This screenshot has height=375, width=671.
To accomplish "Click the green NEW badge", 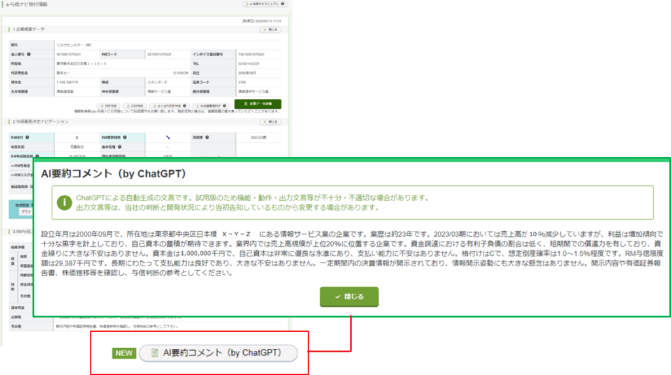I will [124, 353].
